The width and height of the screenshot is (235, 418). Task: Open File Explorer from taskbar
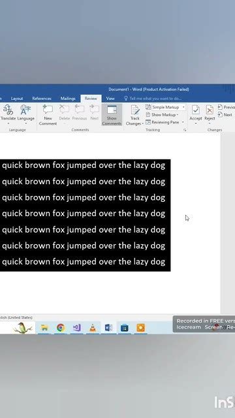44,328
